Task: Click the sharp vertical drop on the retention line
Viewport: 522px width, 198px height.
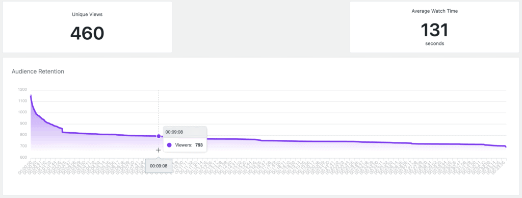Action: point(62,130)
